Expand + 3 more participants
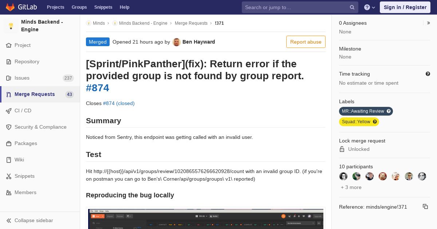This screenshot has width=437, height=229. pyautogui.click(x=351, y=188)
